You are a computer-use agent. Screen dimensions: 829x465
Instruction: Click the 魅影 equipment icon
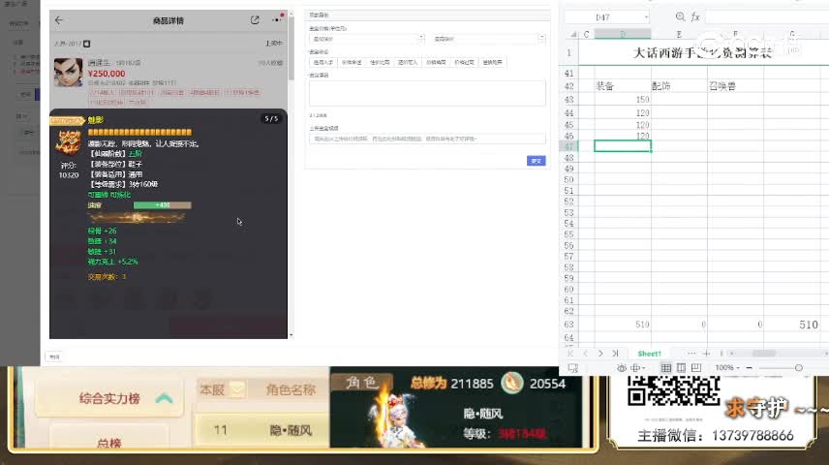(x=69, y=142)
